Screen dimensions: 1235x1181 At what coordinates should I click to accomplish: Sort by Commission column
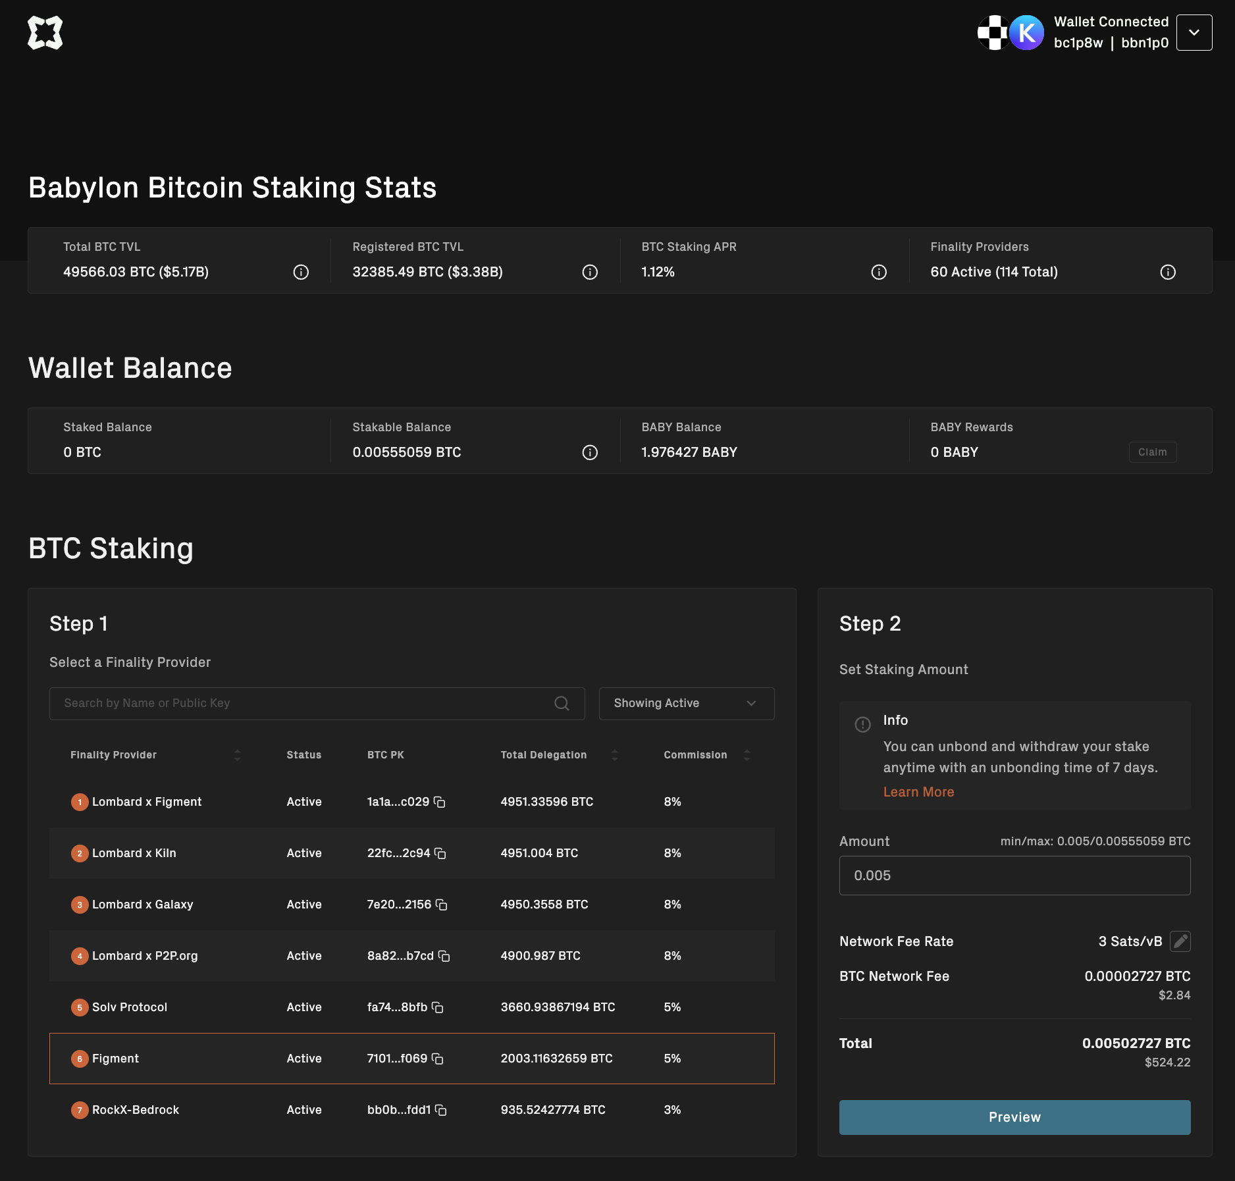(747, 755)
